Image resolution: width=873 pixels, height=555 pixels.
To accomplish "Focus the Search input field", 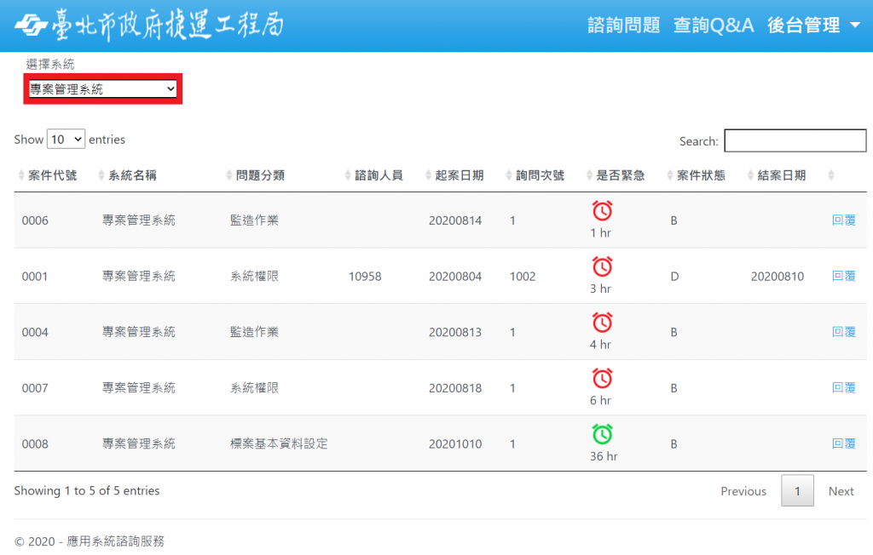I will [x=795, y=140].
